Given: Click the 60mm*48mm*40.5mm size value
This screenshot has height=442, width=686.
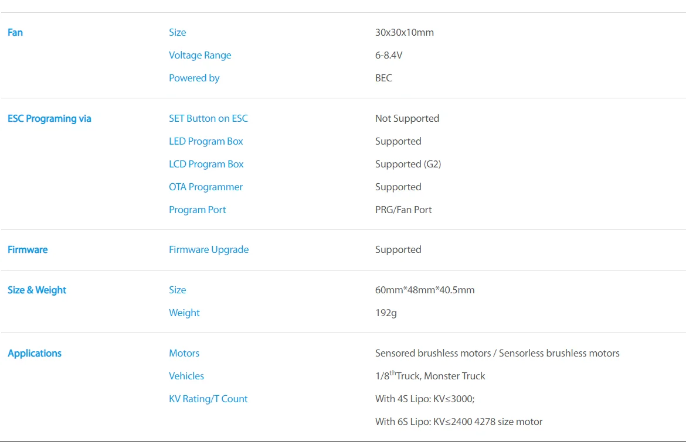Looking at the screenshot, I should click(425, 290).
